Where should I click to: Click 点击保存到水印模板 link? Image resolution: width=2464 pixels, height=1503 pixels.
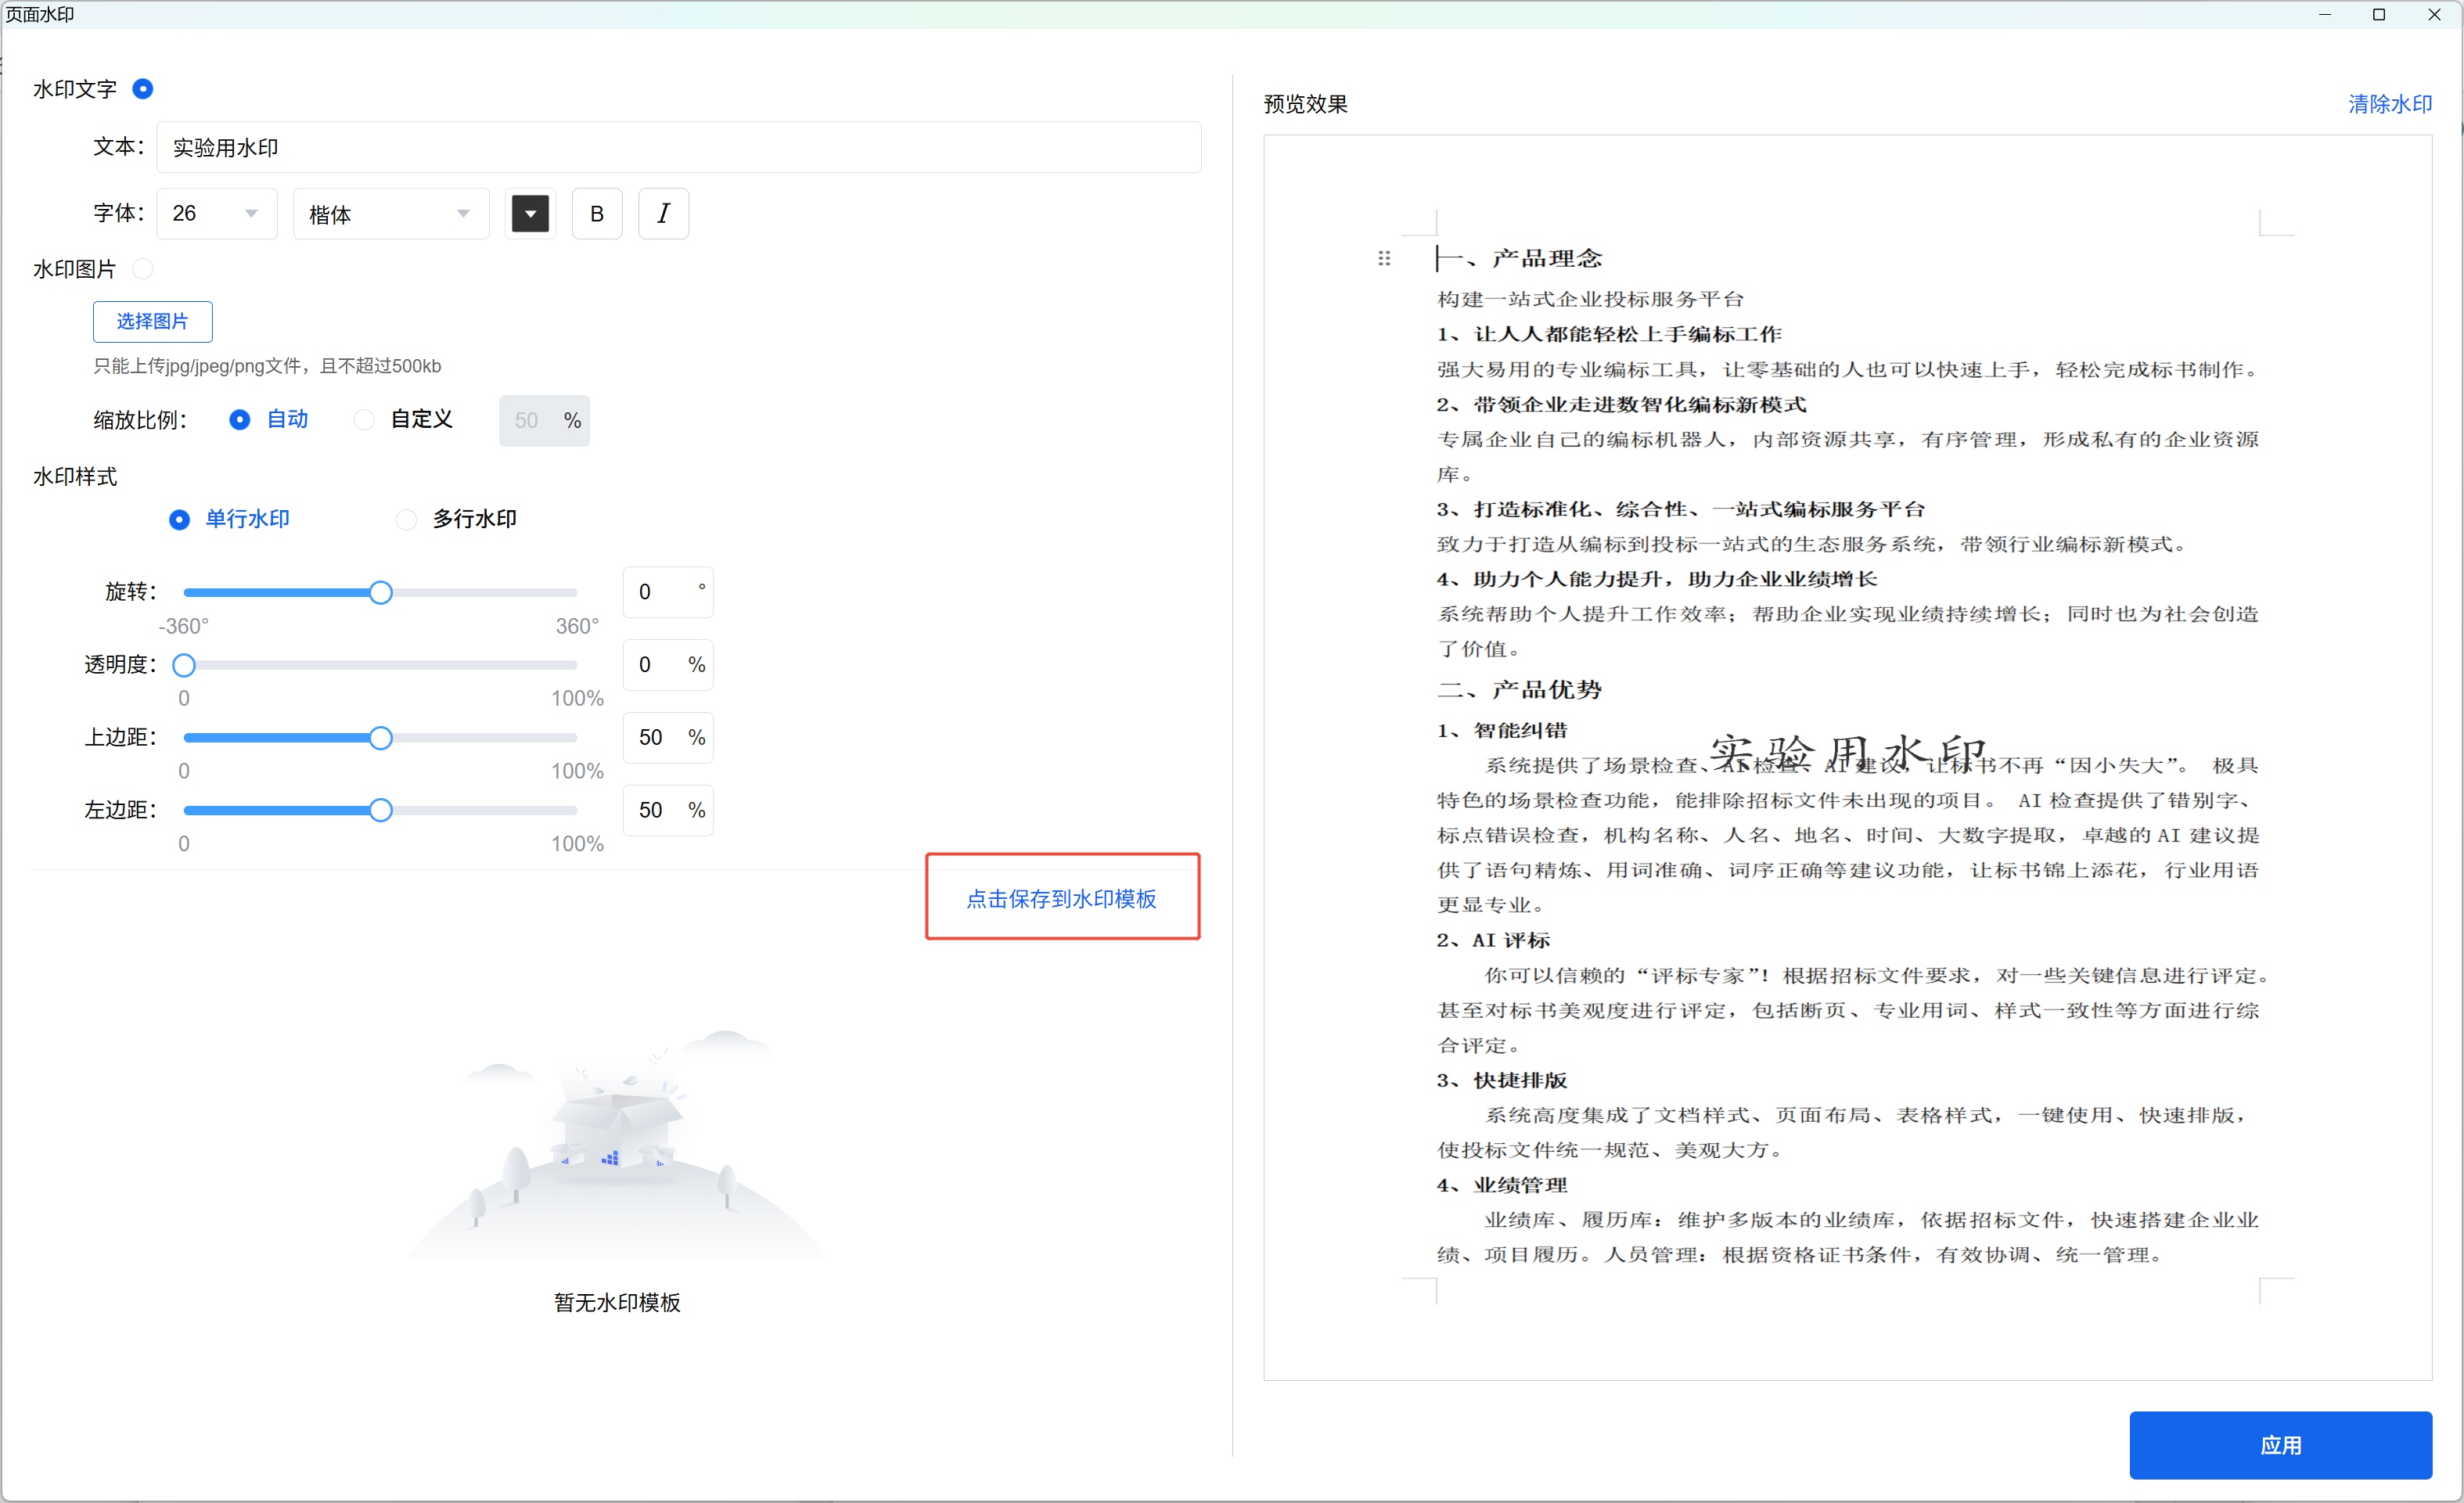pyautogui.click(x=1061, y=898)
